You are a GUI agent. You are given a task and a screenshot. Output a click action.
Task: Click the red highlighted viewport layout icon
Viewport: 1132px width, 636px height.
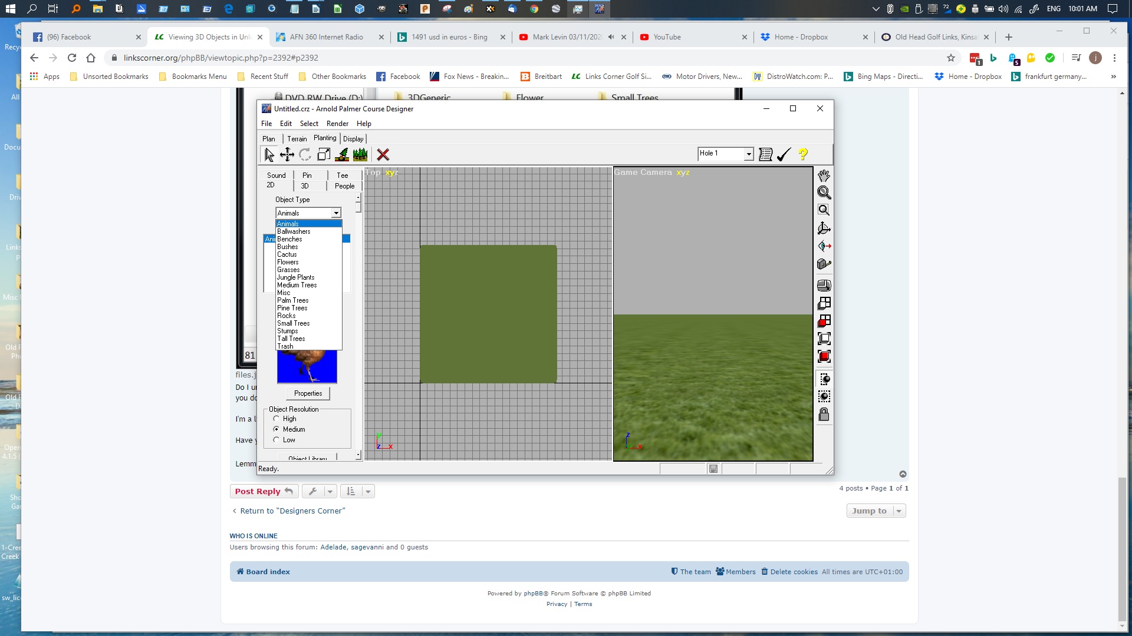[x=824, y=321]
